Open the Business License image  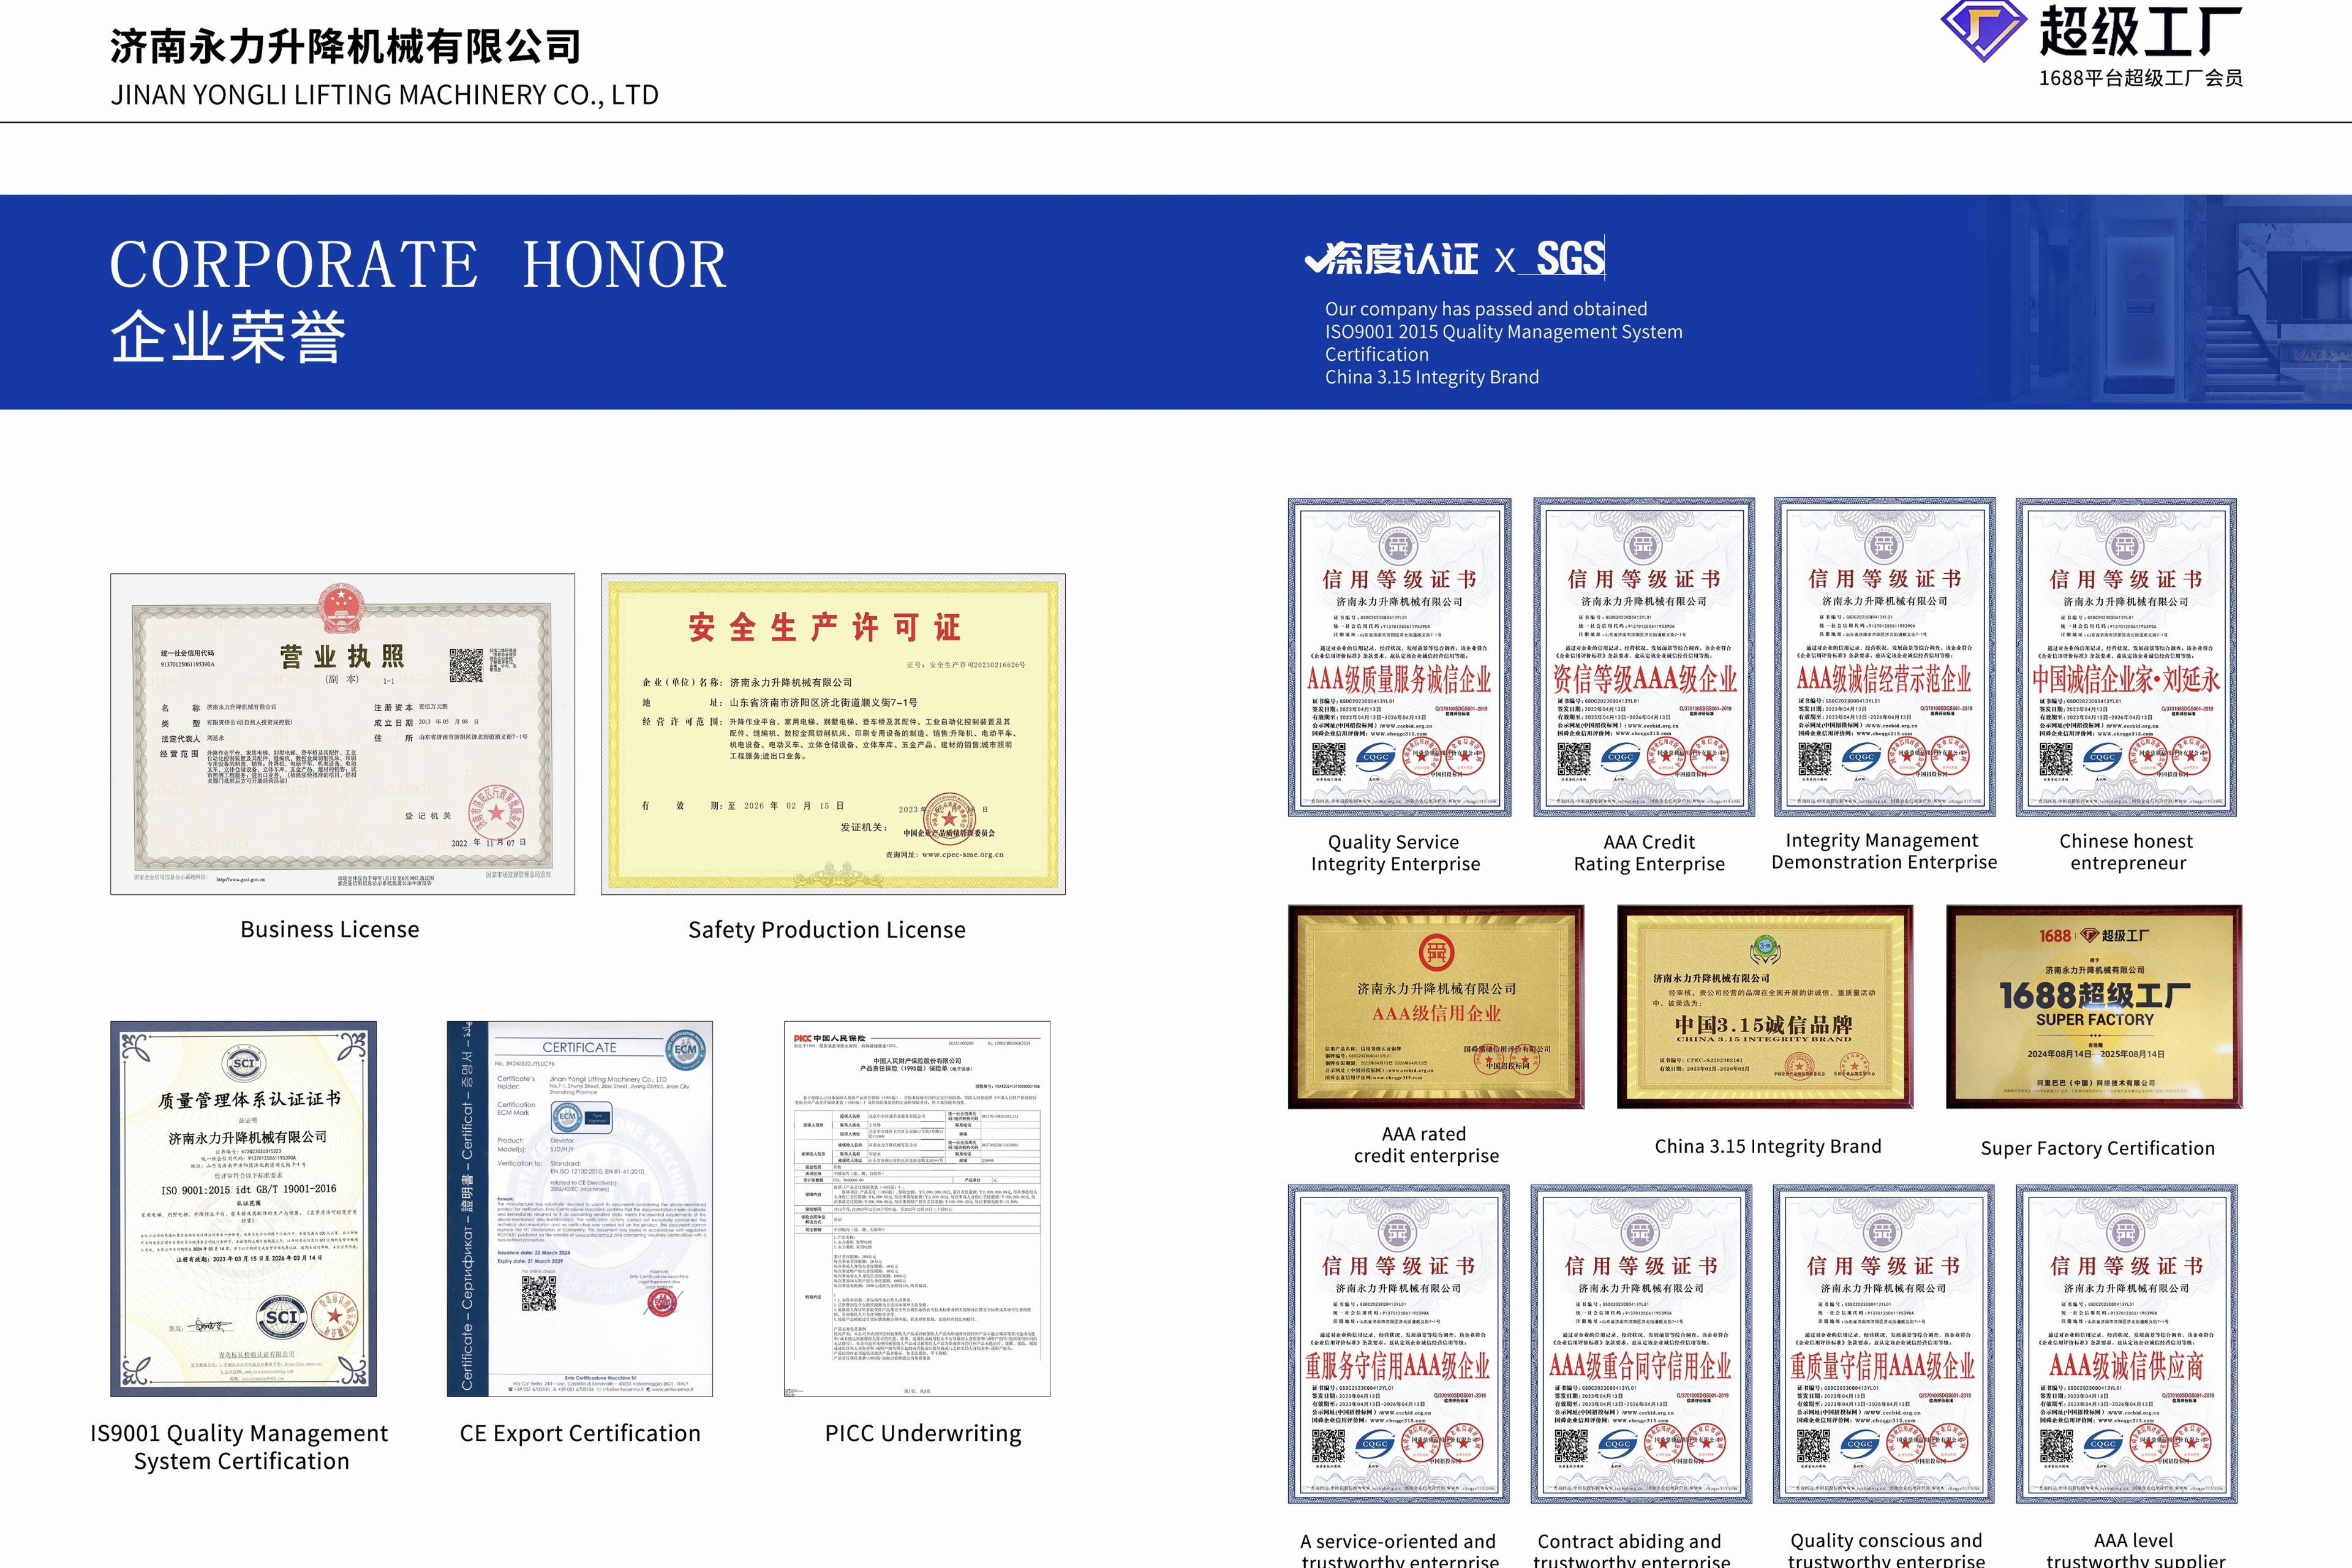click(x=342, y=733)
